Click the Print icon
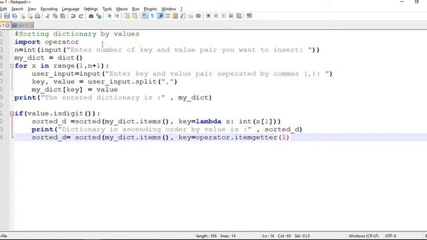 [x=37, y=16]
